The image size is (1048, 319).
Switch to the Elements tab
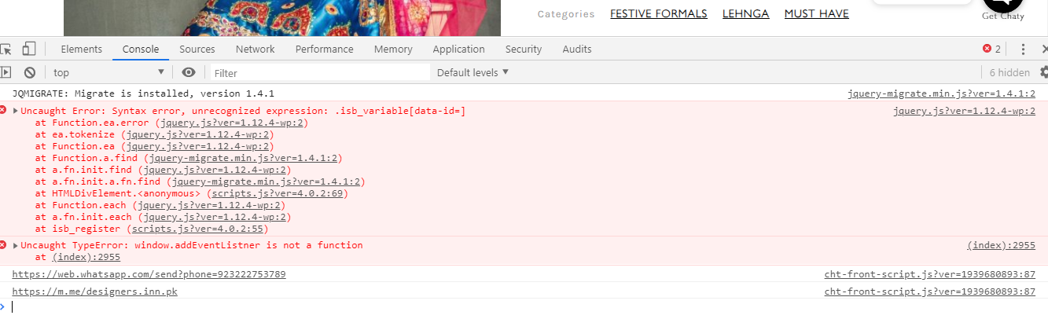(x=81, y=49)
